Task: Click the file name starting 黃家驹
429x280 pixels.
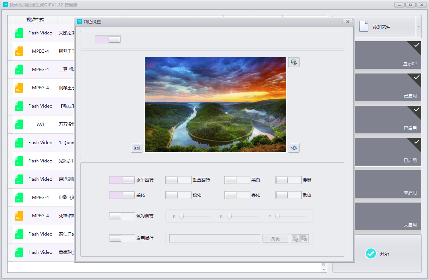Action: pos(66,252)
